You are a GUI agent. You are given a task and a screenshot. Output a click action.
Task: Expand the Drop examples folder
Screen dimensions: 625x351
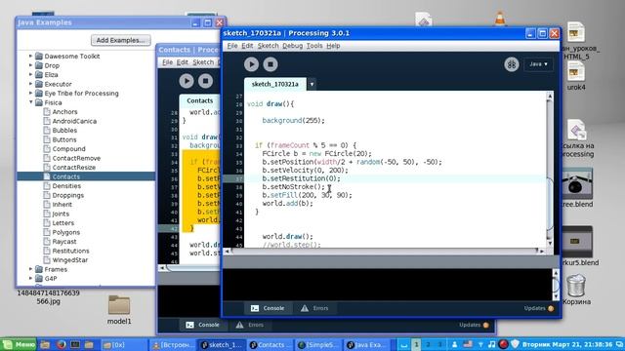coord(31,65)
